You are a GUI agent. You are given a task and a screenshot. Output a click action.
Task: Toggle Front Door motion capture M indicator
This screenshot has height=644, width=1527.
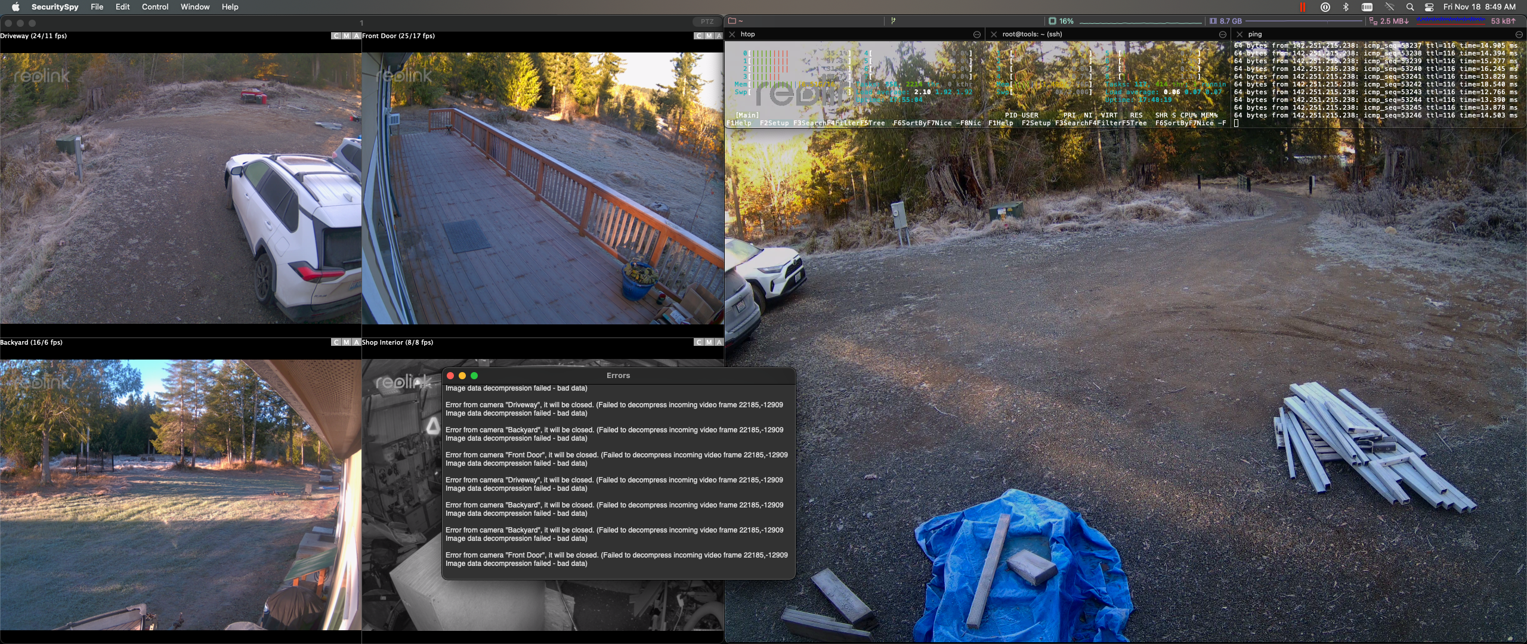709,36
